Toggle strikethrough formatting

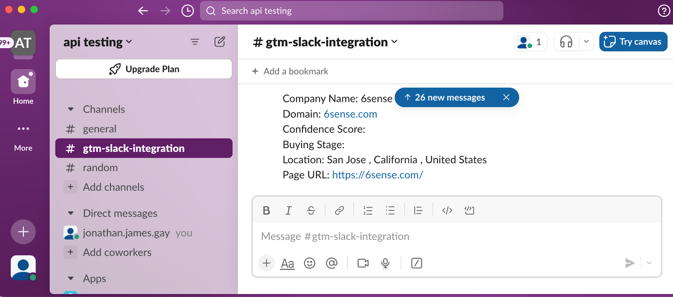311,211
